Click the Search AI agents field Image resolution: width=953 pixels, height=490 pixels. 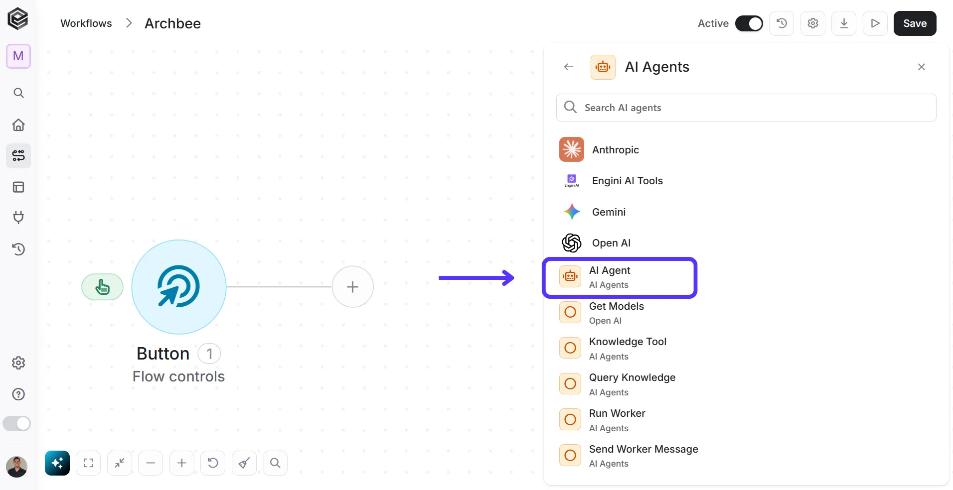tap(746, 108)
